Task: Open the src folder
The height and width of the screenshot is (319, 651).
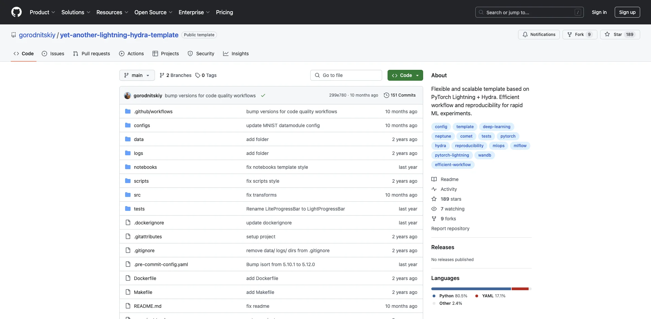Action: click(137, 195)
